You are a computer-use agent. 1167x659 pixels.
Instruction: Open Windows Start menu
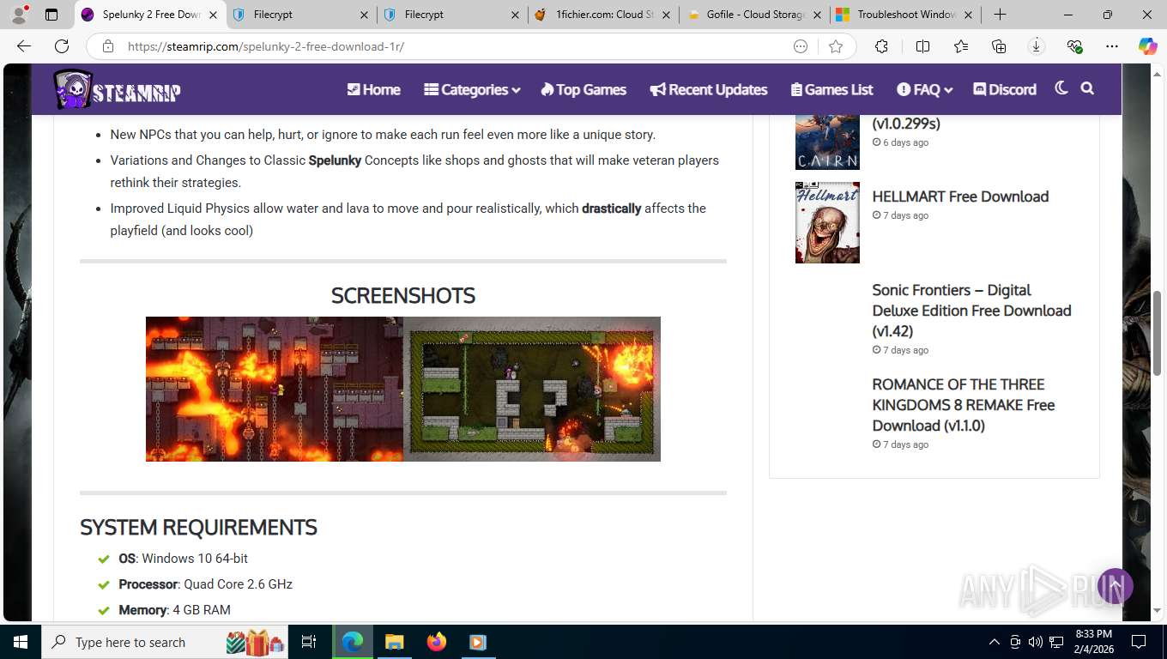[x=20, y=642]
